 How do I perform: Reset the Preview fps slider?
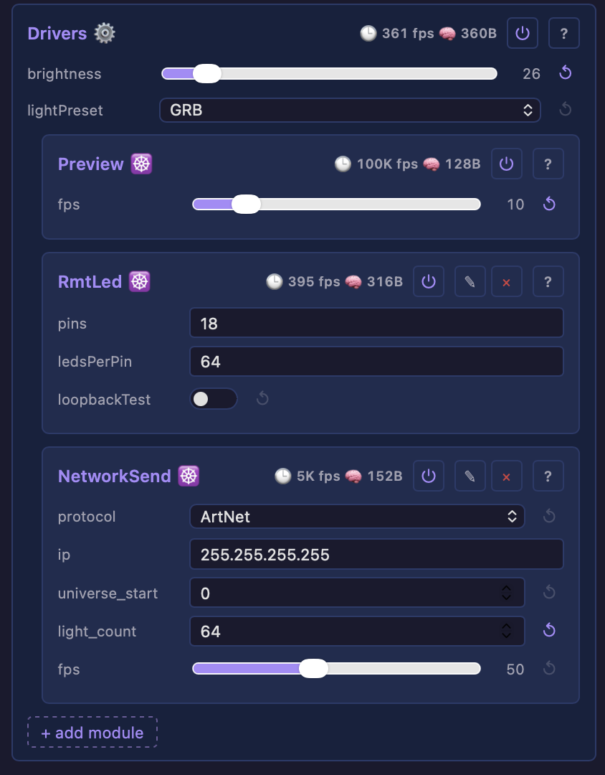tap(549, 204)
